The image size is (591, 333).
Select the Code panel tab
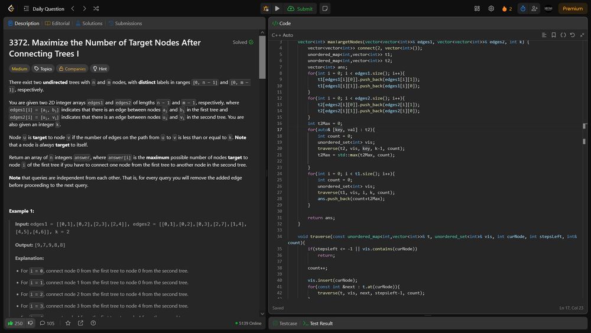[x=281, y=24]
